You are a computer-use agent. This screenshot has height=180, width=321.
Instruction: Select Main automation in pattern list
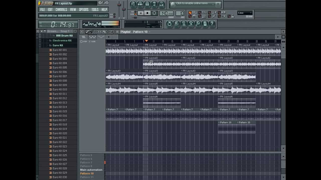[91, 170]
